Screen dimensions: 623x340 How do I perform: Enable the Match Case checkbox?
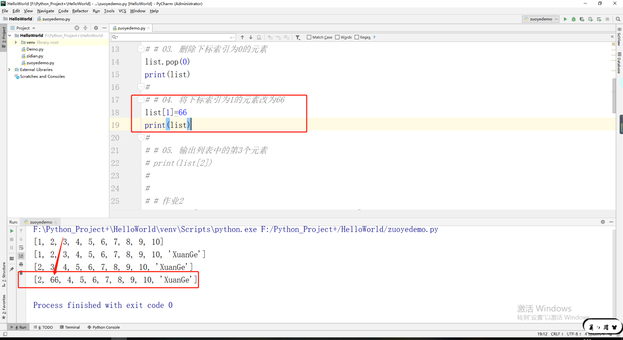[x=309, y=37]
